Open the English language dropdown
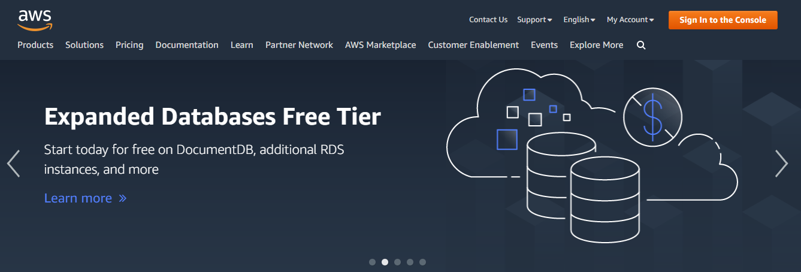The image size is (801, 272). pos(579,20)
